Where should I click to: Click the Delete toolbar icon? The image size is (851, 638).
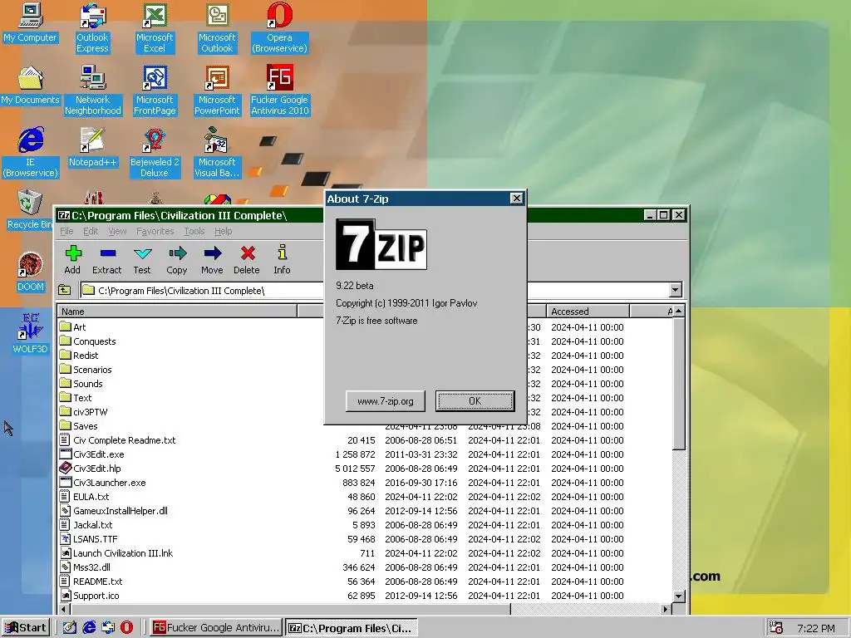pos(247,260)
